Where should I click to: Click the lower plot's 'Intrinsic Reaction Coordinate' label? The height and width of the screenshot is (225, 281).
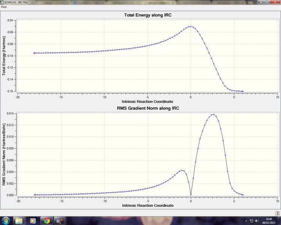[x=148, y=205]
